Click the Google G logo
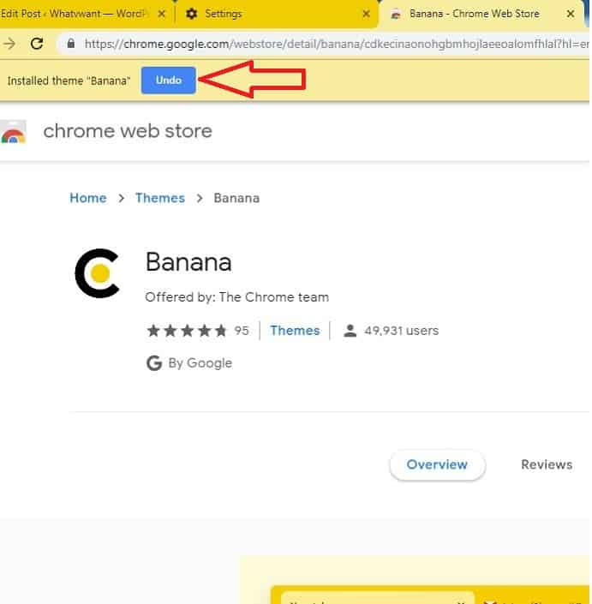Screen dimensions: 592x604 coord(154,363)
